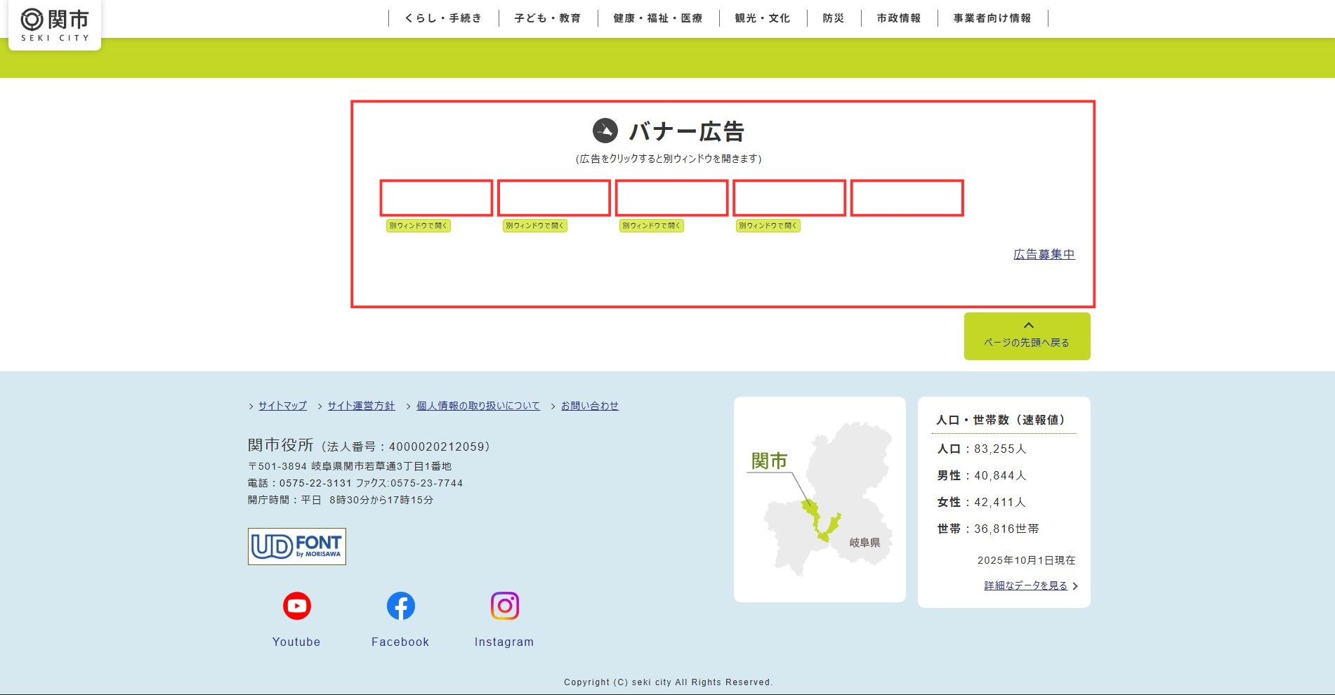Open the 個人情報の取り扱いについて link
The height and width of the screenshot is (695, 1335).
(x=478, y=406)
